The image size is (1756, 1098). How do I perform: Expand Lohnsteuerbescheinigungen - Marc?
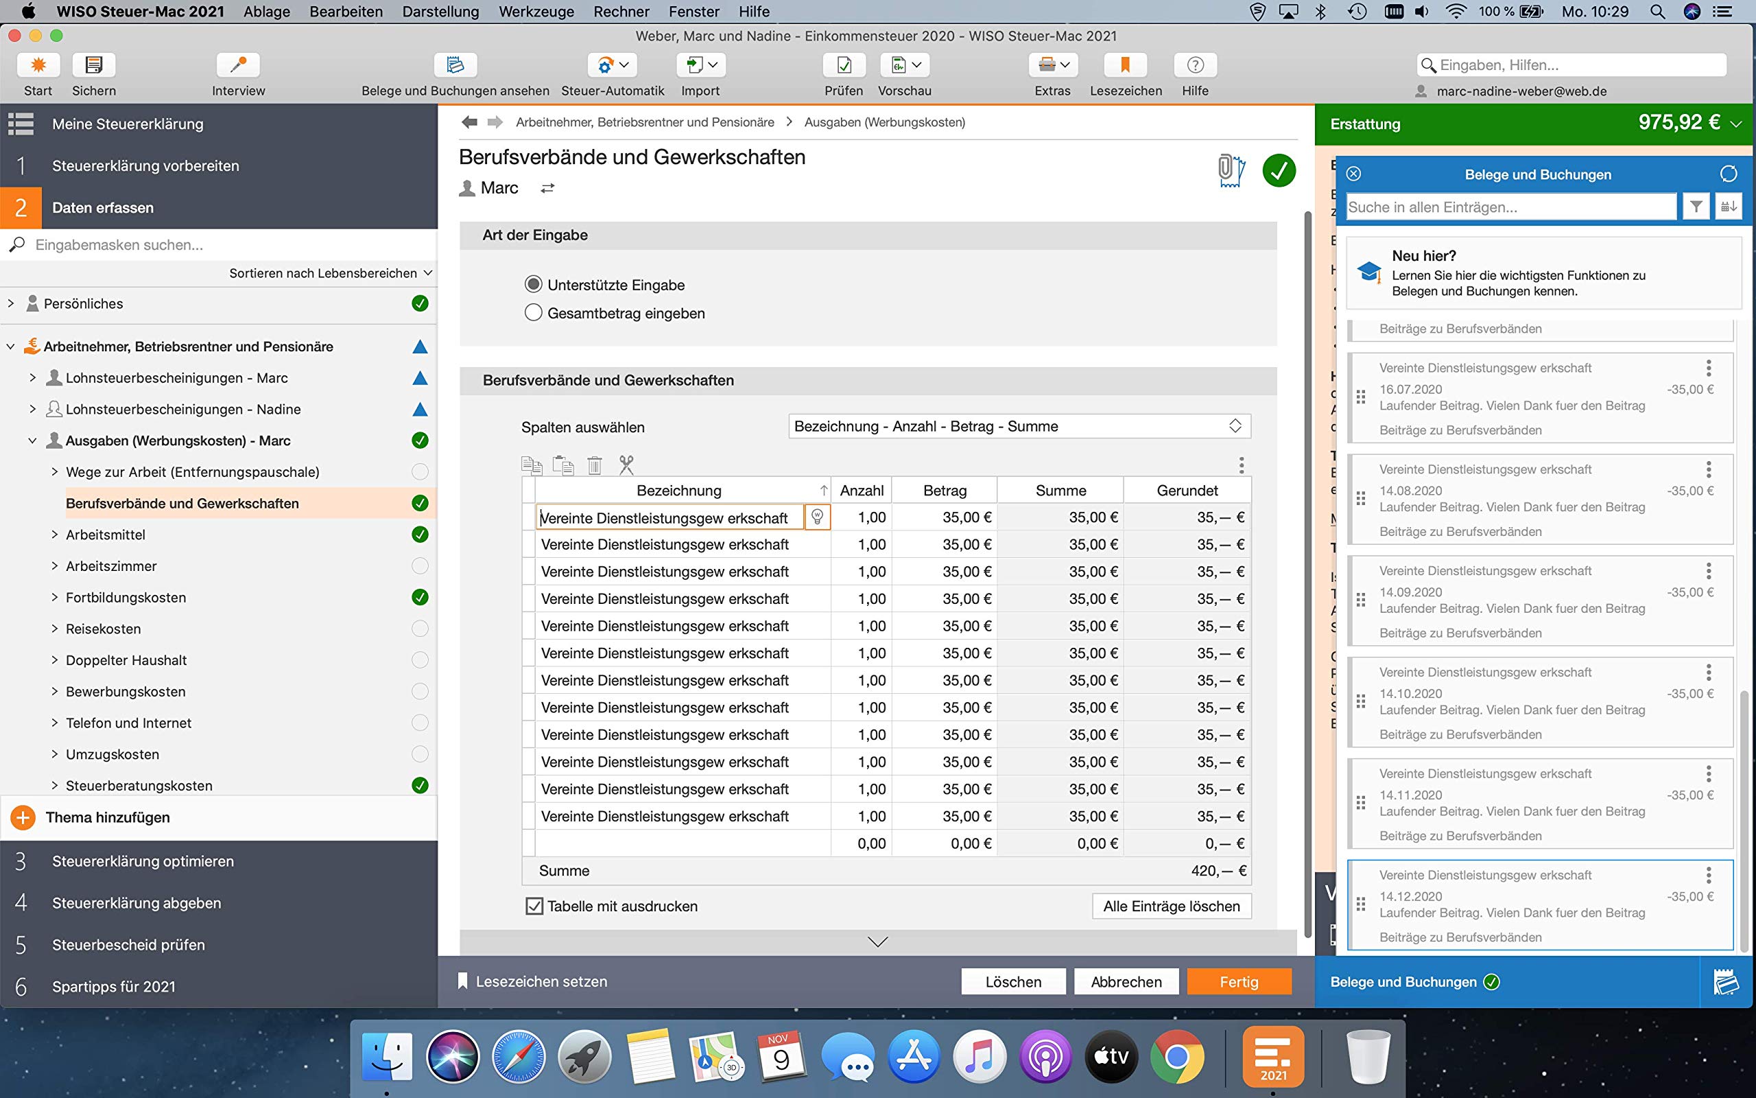pyautogui.click(x=33, y=377)
